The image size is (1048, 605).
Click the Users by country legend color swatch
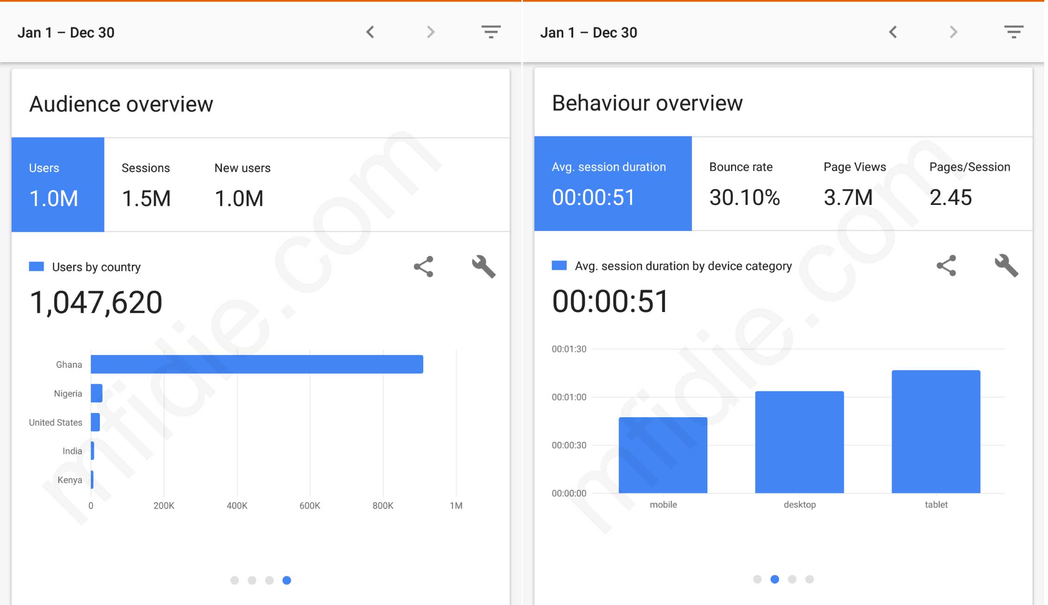click(37, 267)
